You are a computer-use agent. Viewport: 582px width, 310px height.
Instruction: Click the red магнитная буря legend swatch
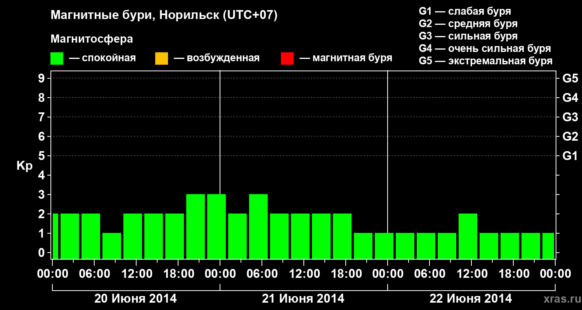click(287, 59)
